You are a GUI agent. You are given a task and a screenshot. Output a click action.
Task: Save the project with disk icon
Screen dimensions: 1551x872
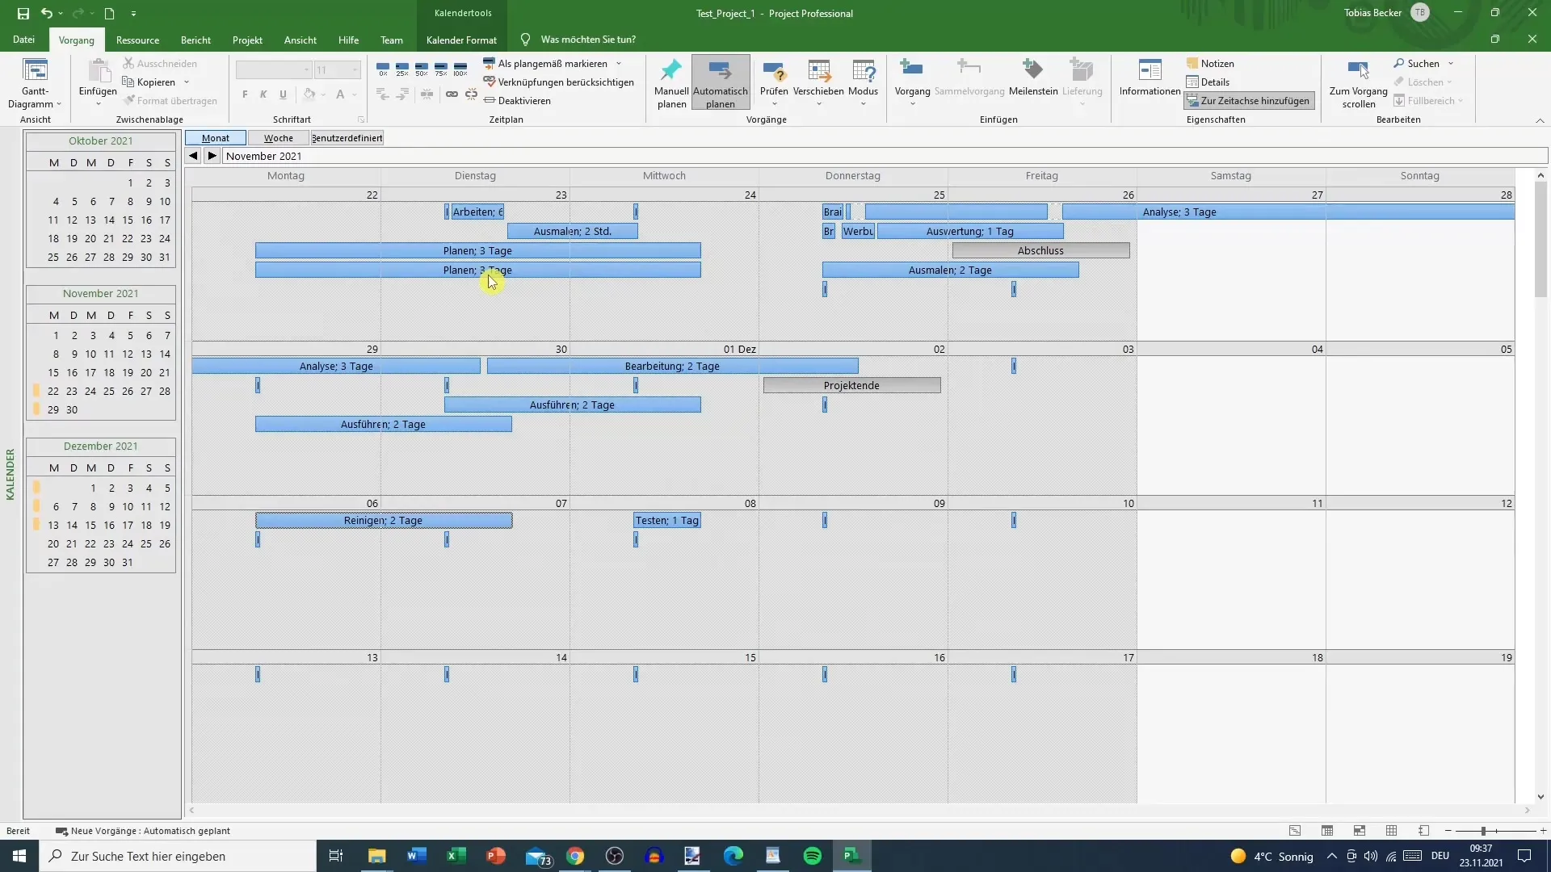(23, 13)
